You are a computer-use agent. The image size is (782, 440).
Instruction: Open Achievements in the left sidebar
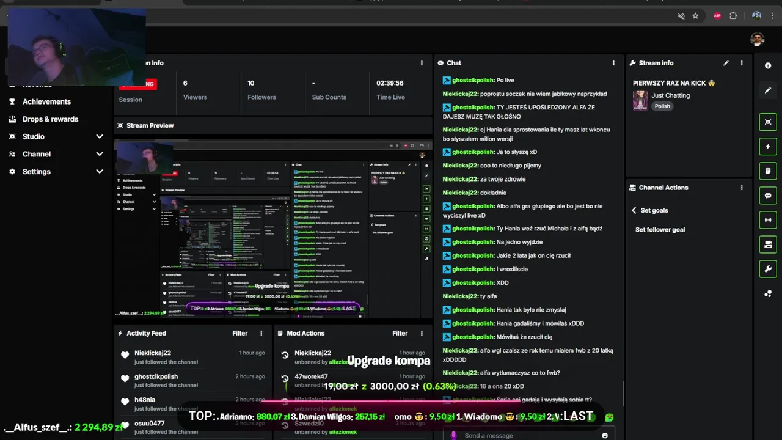coord(46,101)
